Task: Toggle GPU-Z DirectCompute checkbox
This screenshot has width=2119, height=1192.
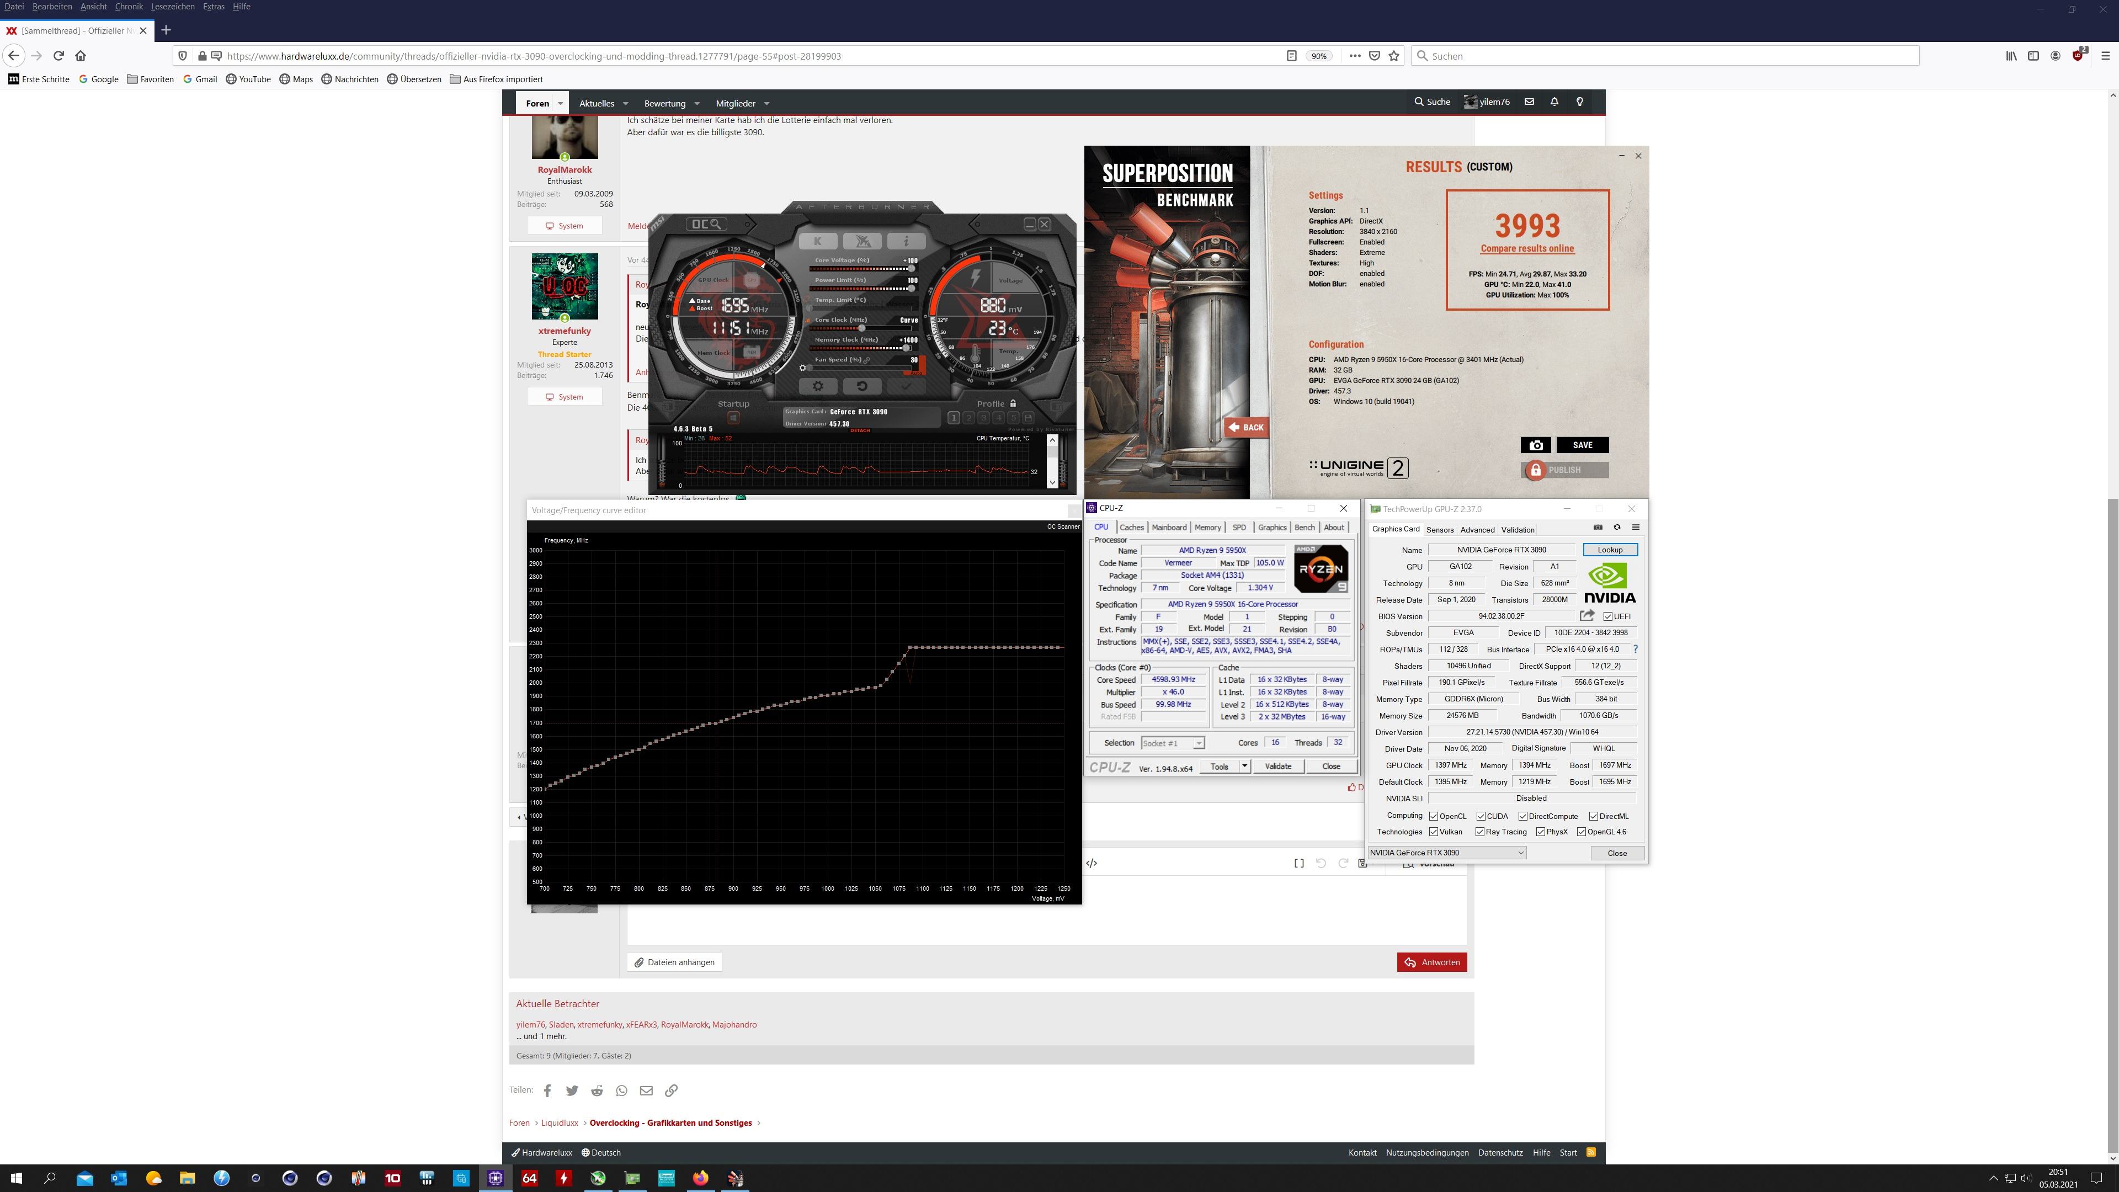Action: (x=1522, y=816)
